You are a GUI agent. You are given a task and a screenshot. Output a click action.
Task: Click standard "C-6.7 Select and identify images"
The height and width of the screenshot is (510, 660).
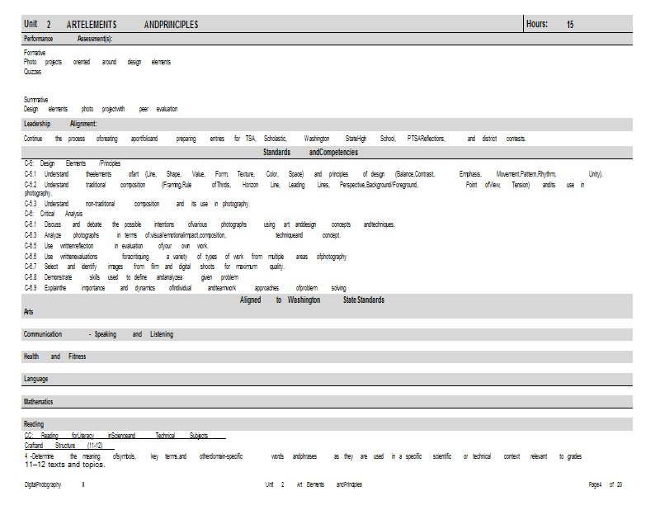154,267
